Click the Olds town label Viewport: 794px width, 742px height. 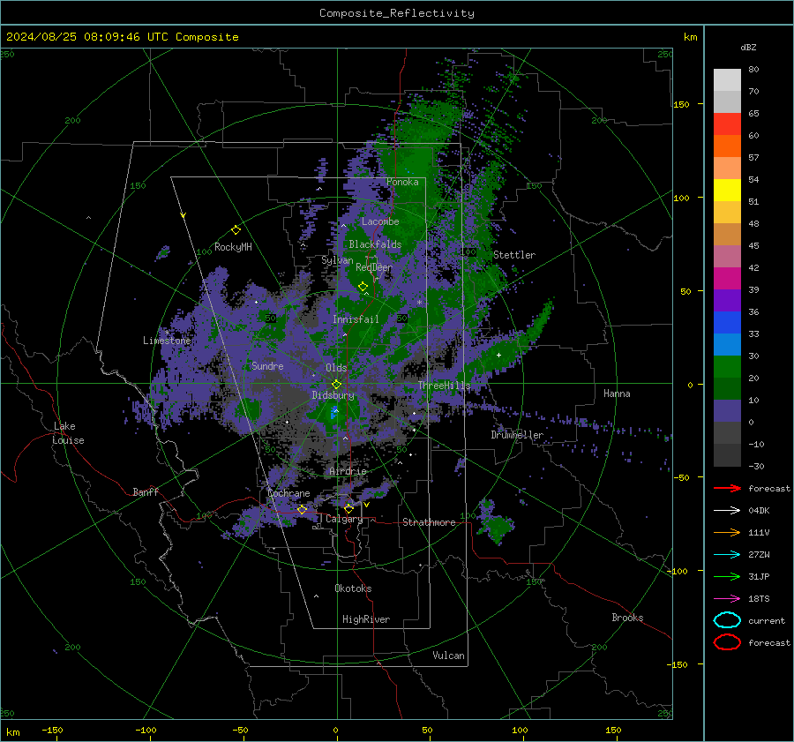tap(336, 368)
